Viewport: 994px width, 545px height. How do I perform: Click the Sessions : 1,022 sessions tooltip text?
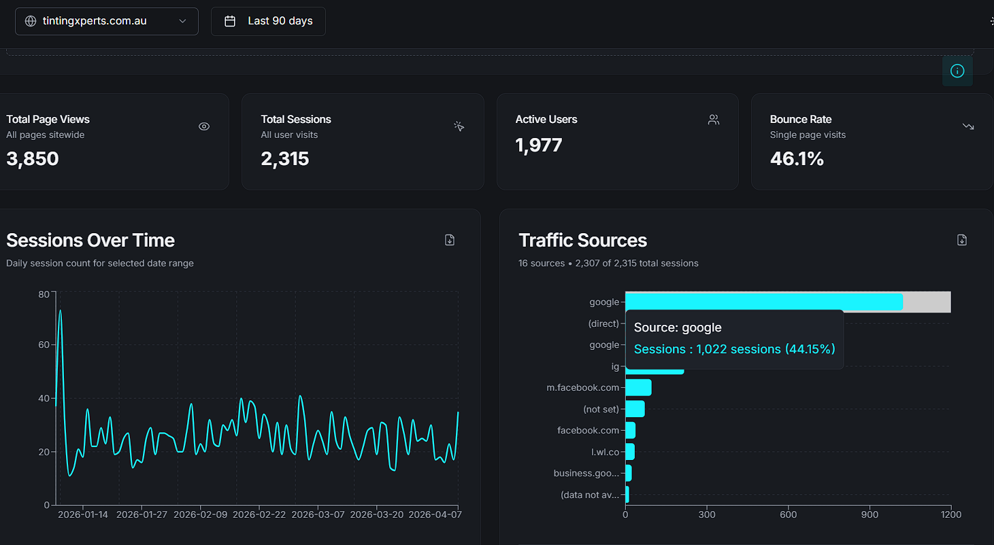733,349
